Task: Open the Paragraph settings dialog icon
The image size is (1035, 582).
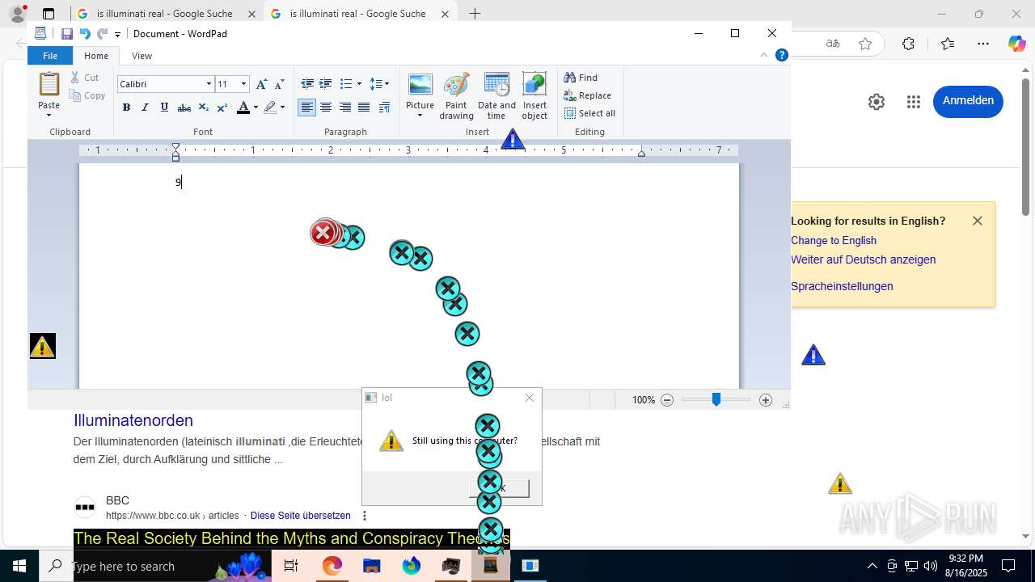Action: pos(384,108)
